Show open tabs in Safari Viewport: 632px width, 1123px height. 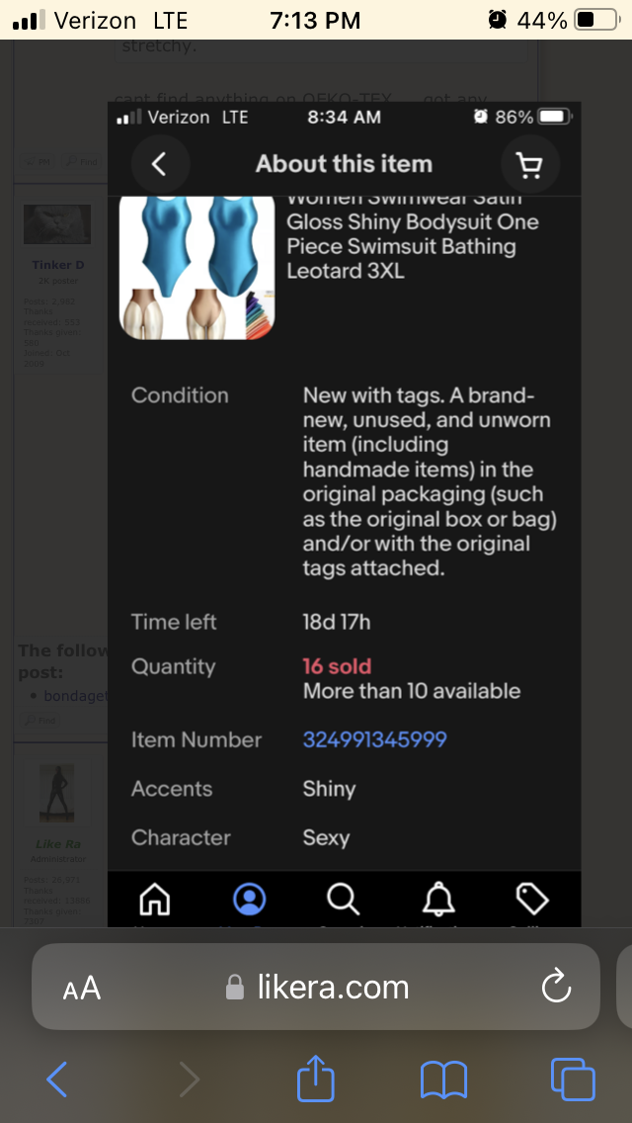573,1080
